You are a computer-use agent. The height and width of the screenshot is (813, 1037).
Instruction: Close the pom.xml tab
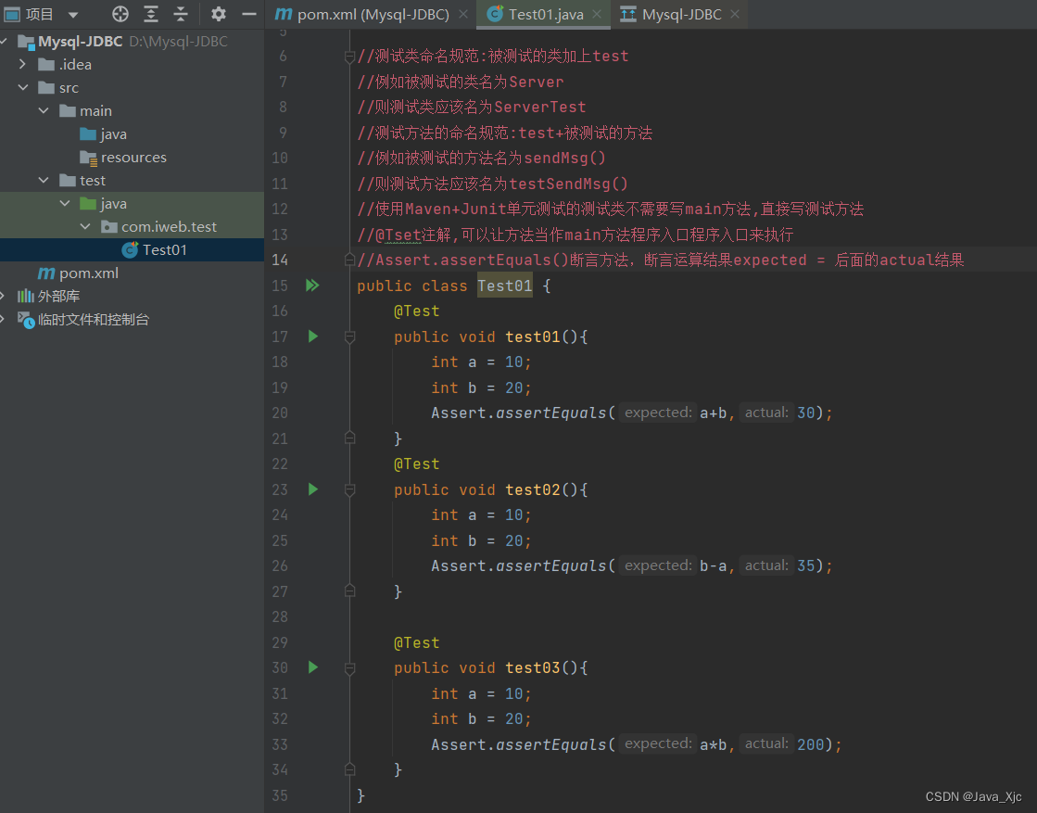pos(463,14)
